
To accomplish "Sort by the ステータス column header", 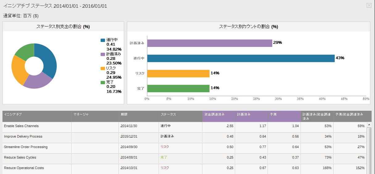I will coord(169,114).
